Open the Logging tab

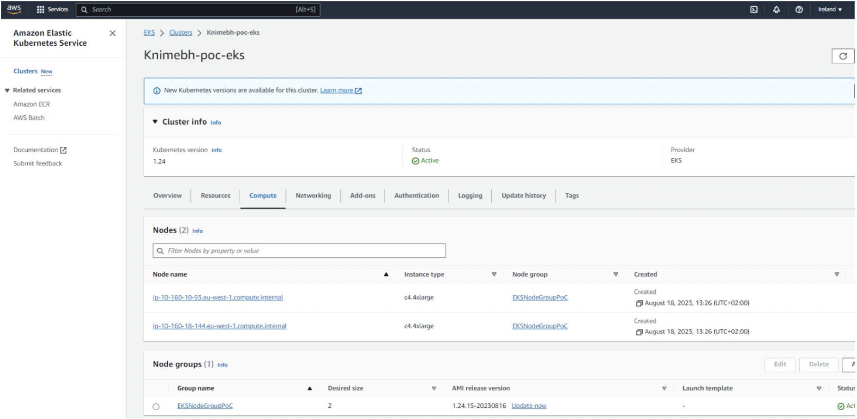[470, 196]
